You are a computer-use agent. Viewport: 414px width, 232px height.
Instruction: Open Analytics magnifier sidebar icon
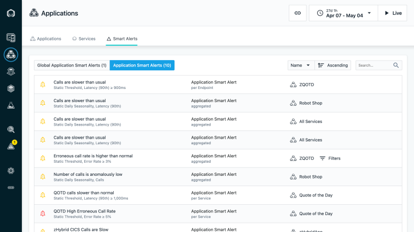pyautogui.click(x=11, y=129)
